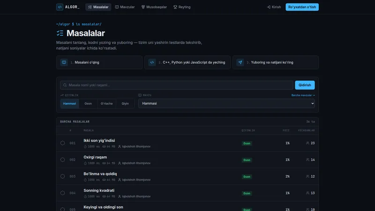Open the Mavzular nav tab

click(x=125, y=7)
